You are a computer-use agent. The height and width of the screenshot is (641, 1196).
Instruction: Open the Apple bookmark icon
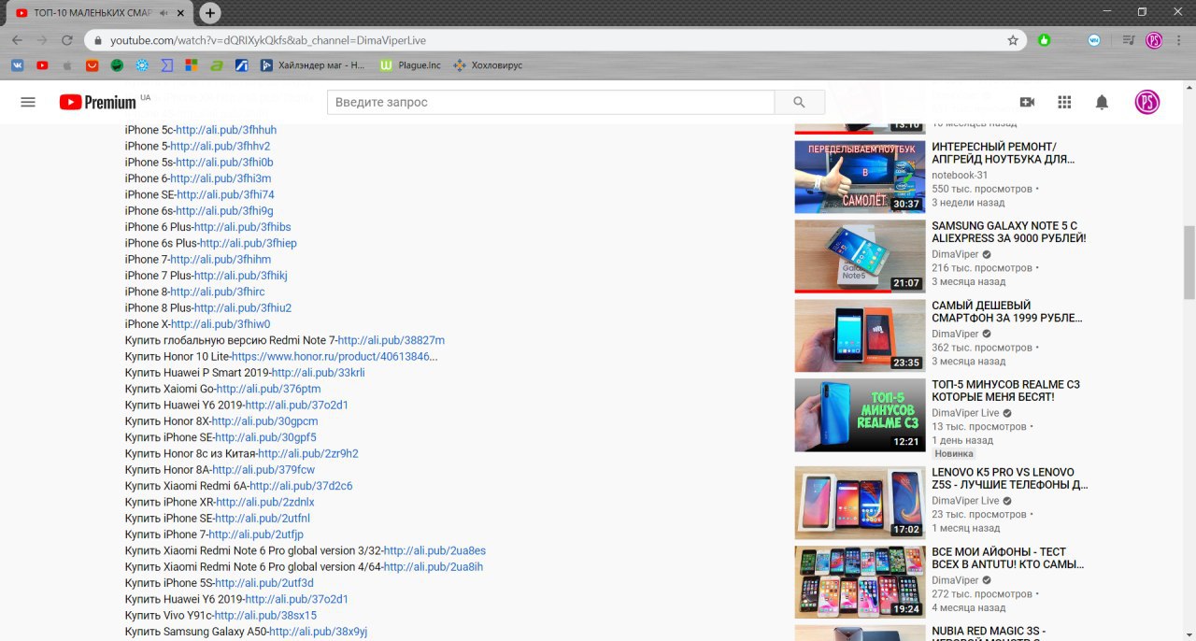pyautogui.click(x=67, y=65)
